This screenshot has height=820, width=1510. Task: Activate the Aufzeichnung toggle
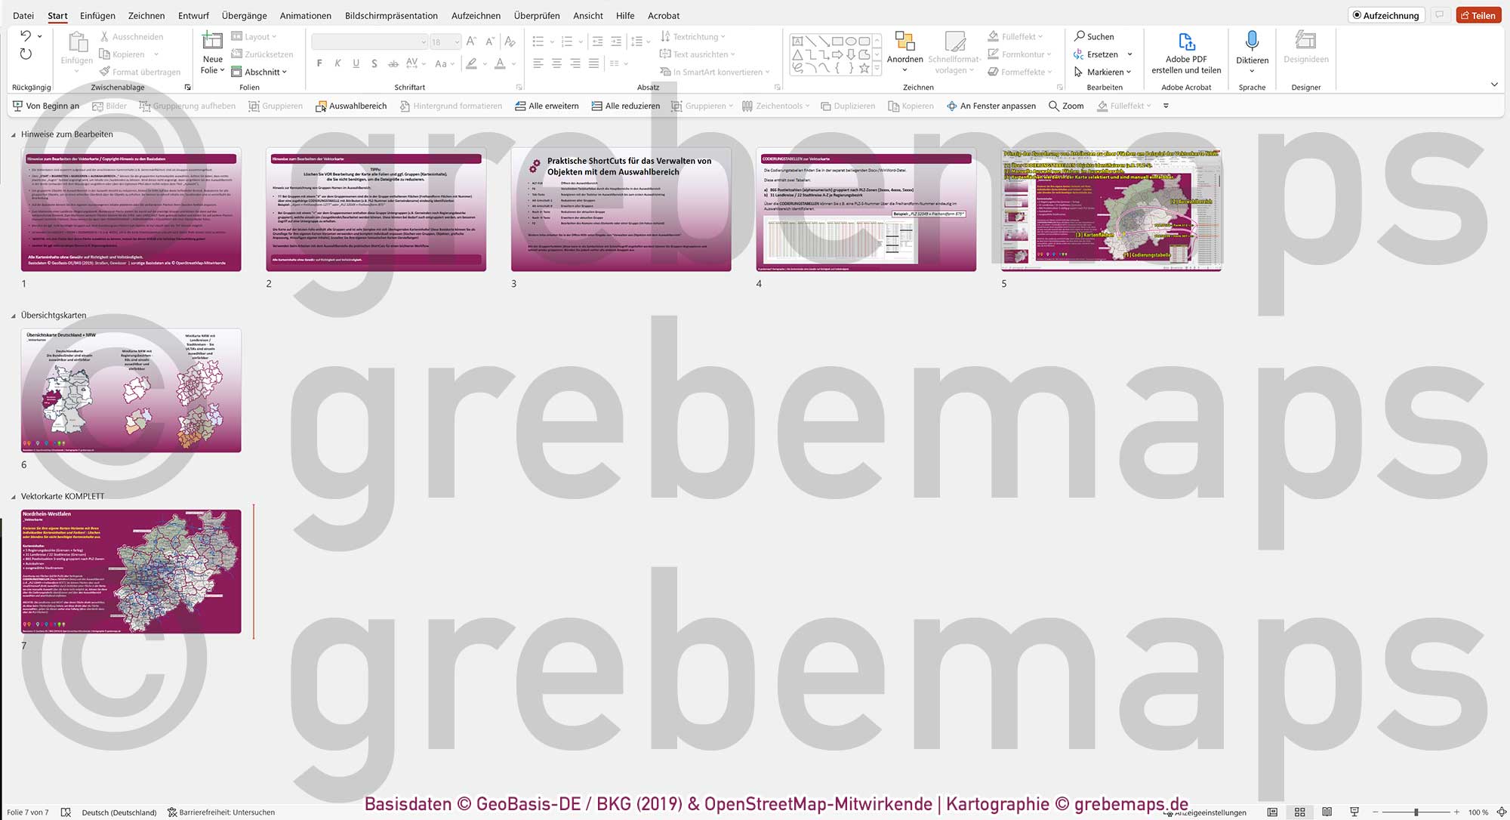pos(1385,14)
